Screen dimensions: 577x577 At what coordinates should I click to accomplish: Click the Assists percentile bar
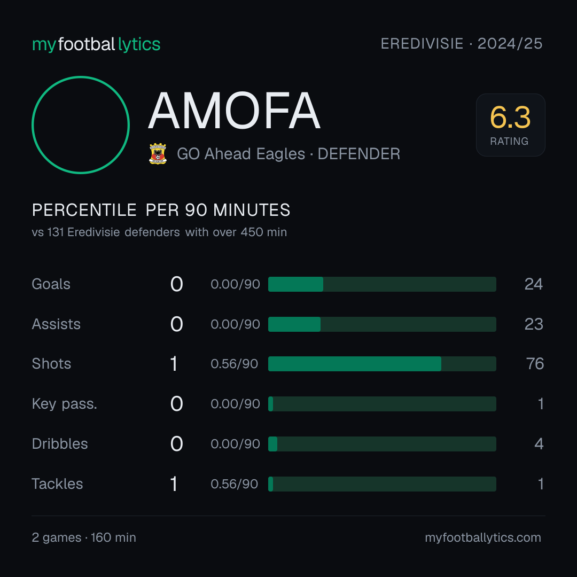point(382,324)
